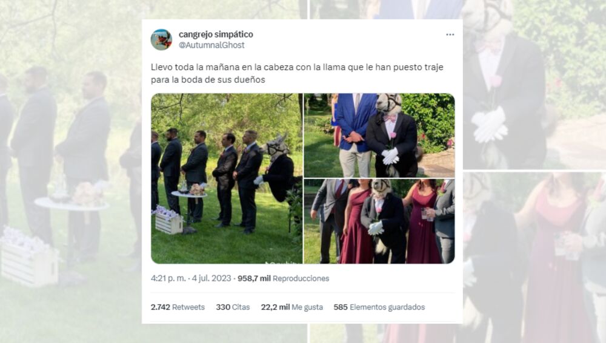This screenshot has width=606, height=343.
Task: View the 958,7 mil Reproducciones count
Action: coord(283,278)
